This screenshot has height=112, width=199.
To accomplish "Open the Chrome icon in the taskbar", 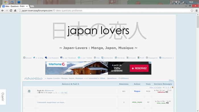I will 5,2.
